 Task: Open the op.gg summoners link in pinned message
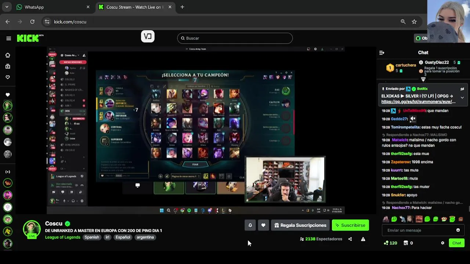tap(418, 102)
